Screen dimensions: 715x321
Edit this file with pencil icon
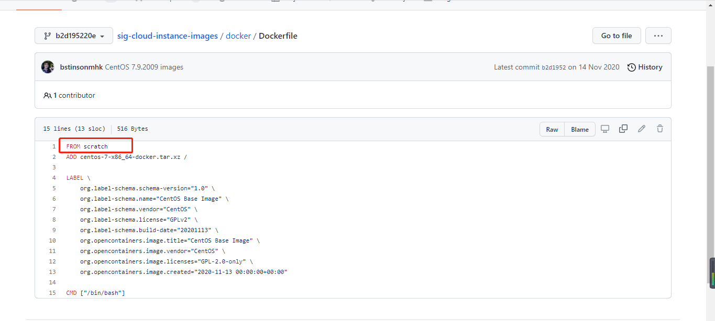642,129
